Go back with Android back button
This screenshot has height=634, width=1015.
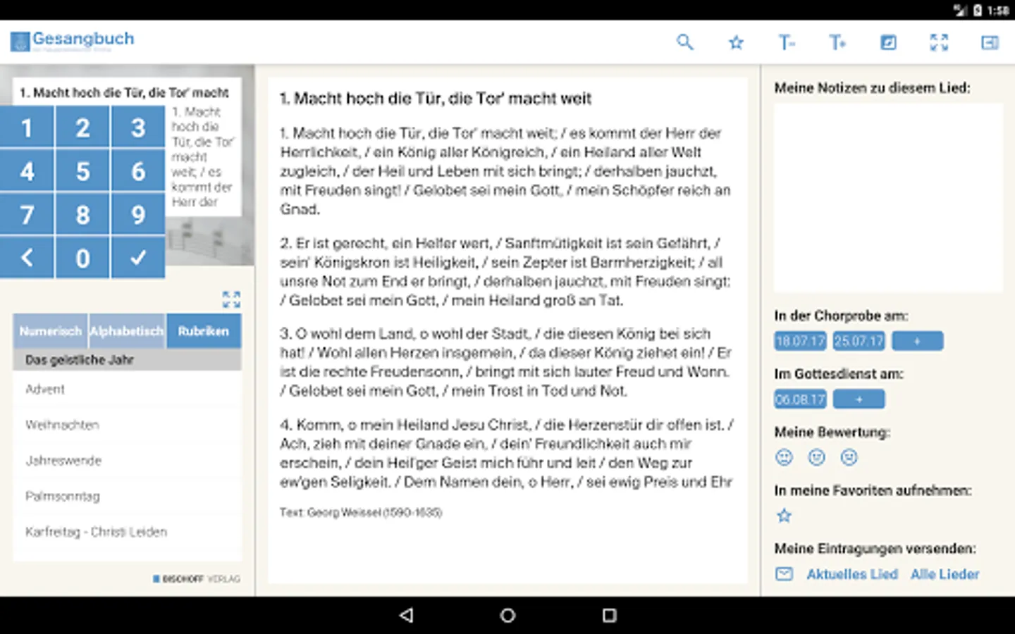[406, 615]
